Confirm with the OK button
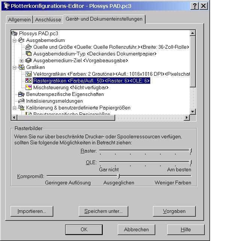The height and width of the screenshot is (241, 240). pos(84,230)
